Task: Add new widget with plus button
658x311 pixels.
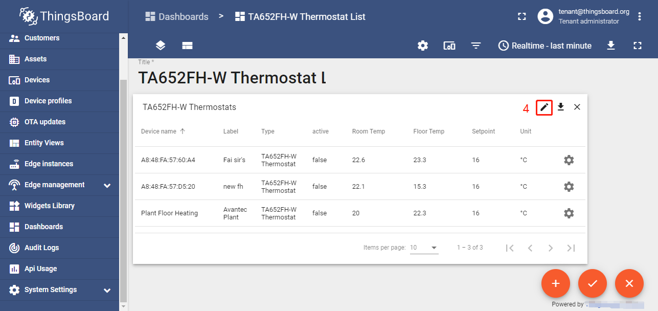Action: point(556,283)
